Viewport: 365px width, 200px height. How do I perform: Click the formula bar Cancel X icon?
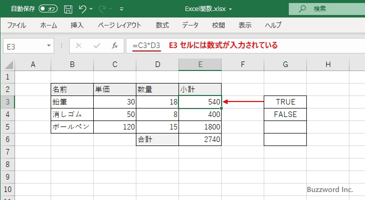point(79,45)
